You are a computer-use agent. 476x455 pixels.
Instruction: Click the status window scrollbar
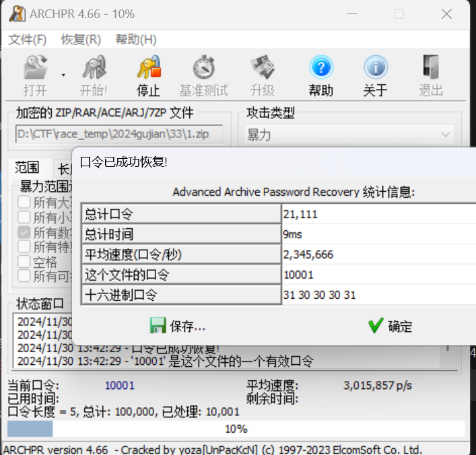pyautogui.click(x=448, y=357)
